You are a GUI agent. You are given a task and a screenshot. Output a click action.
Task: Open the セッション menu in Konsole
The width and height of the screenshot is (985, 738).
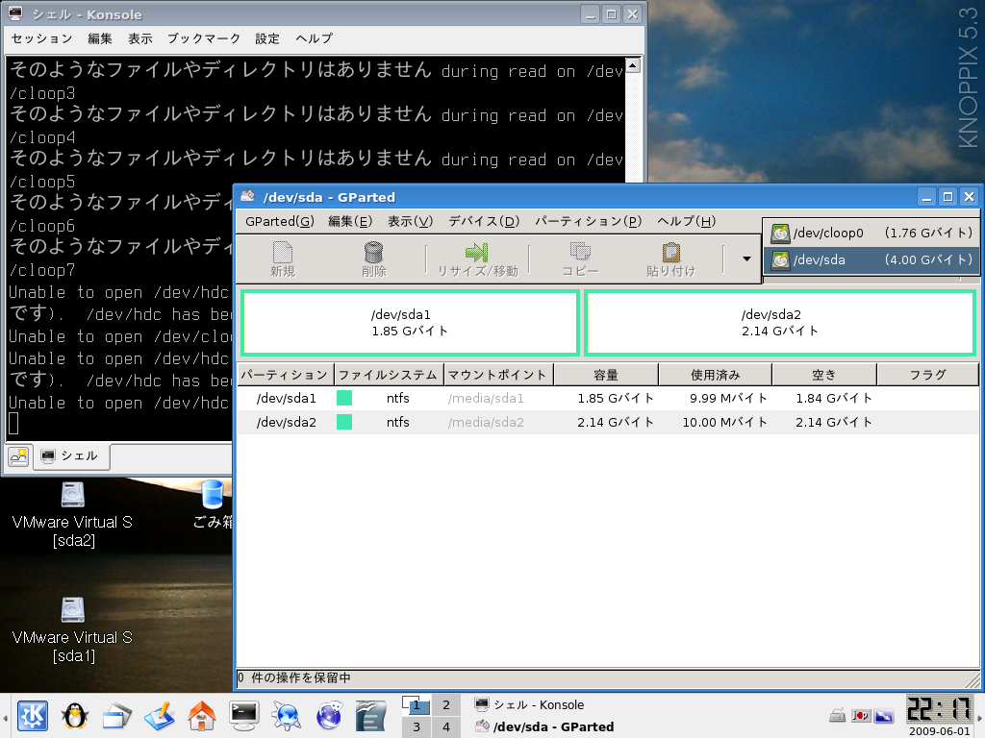41,38
